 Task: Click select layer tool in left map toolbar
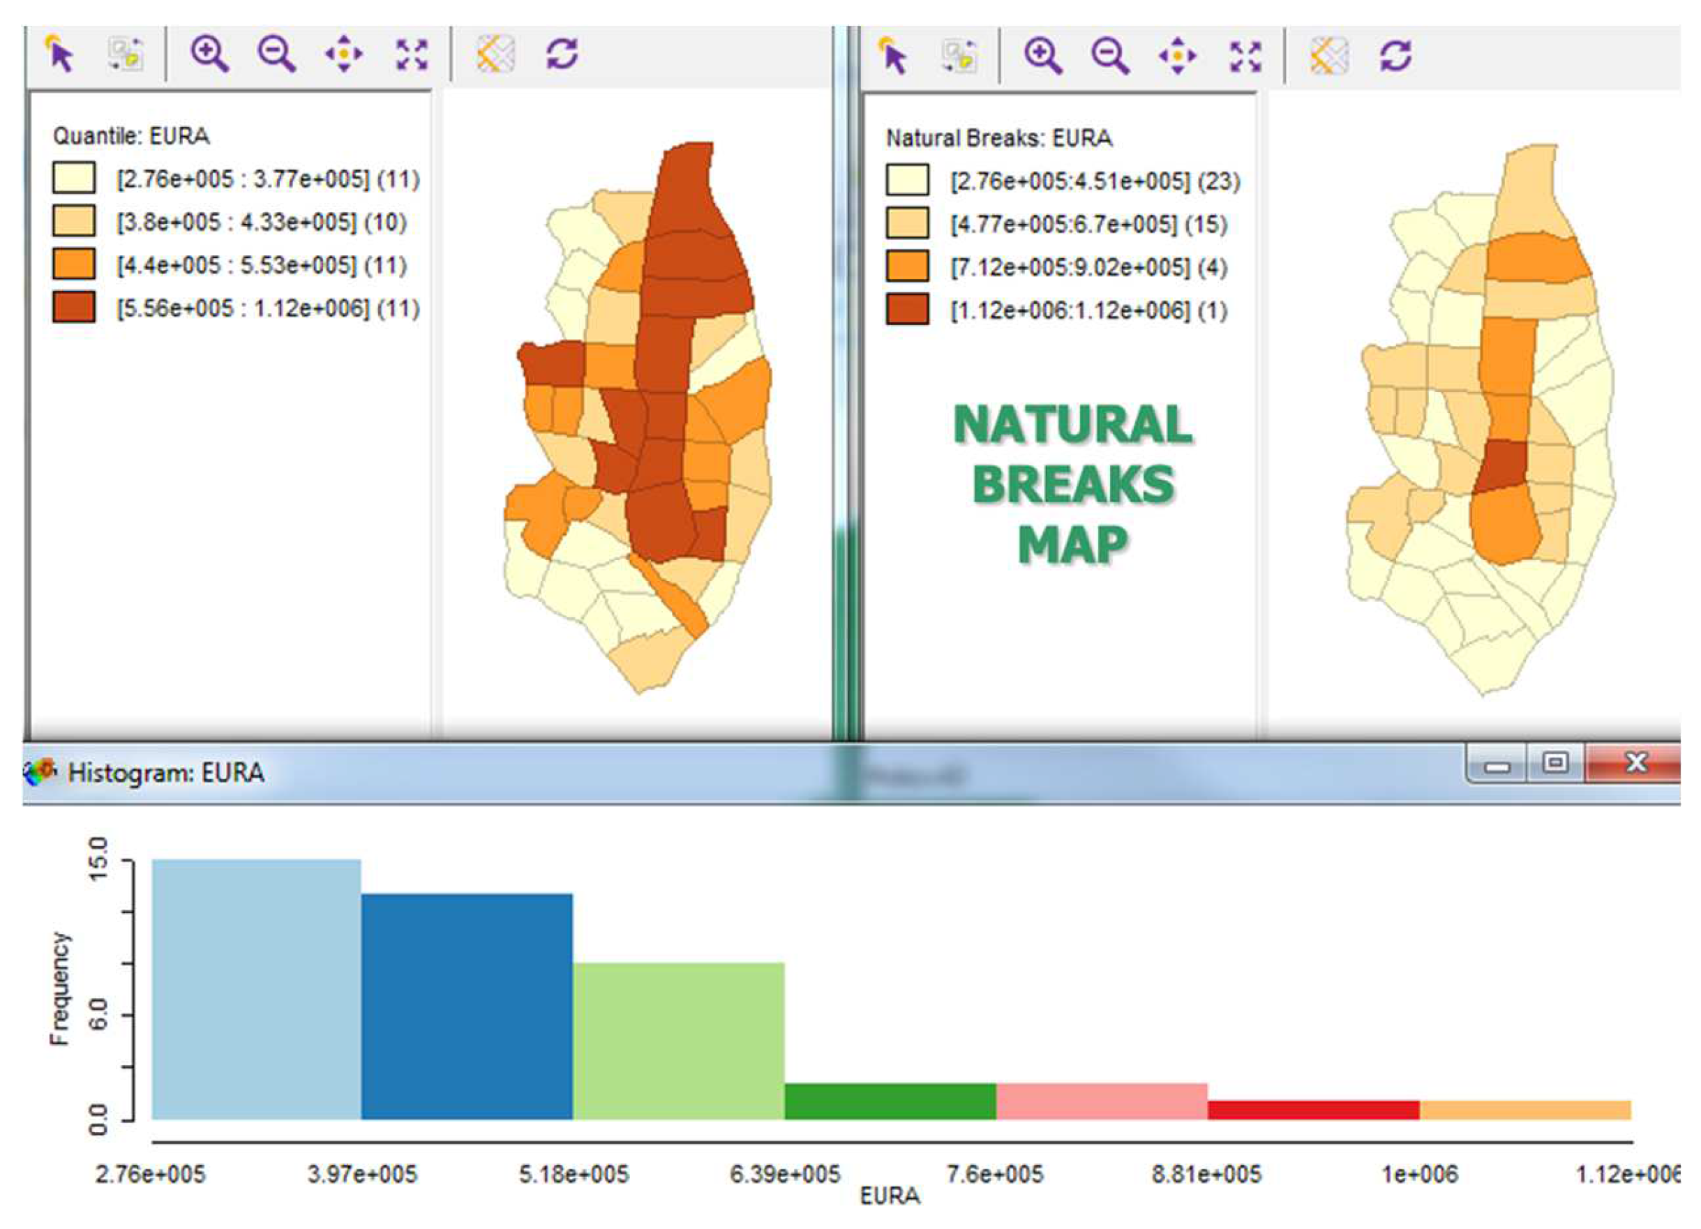pyautogui.click(x=126, y=54)
